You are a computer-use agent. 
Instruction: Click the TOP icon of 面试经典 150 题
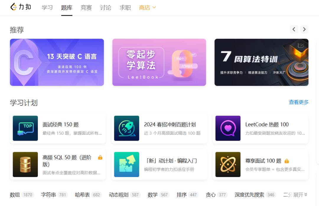pos(25,128)
